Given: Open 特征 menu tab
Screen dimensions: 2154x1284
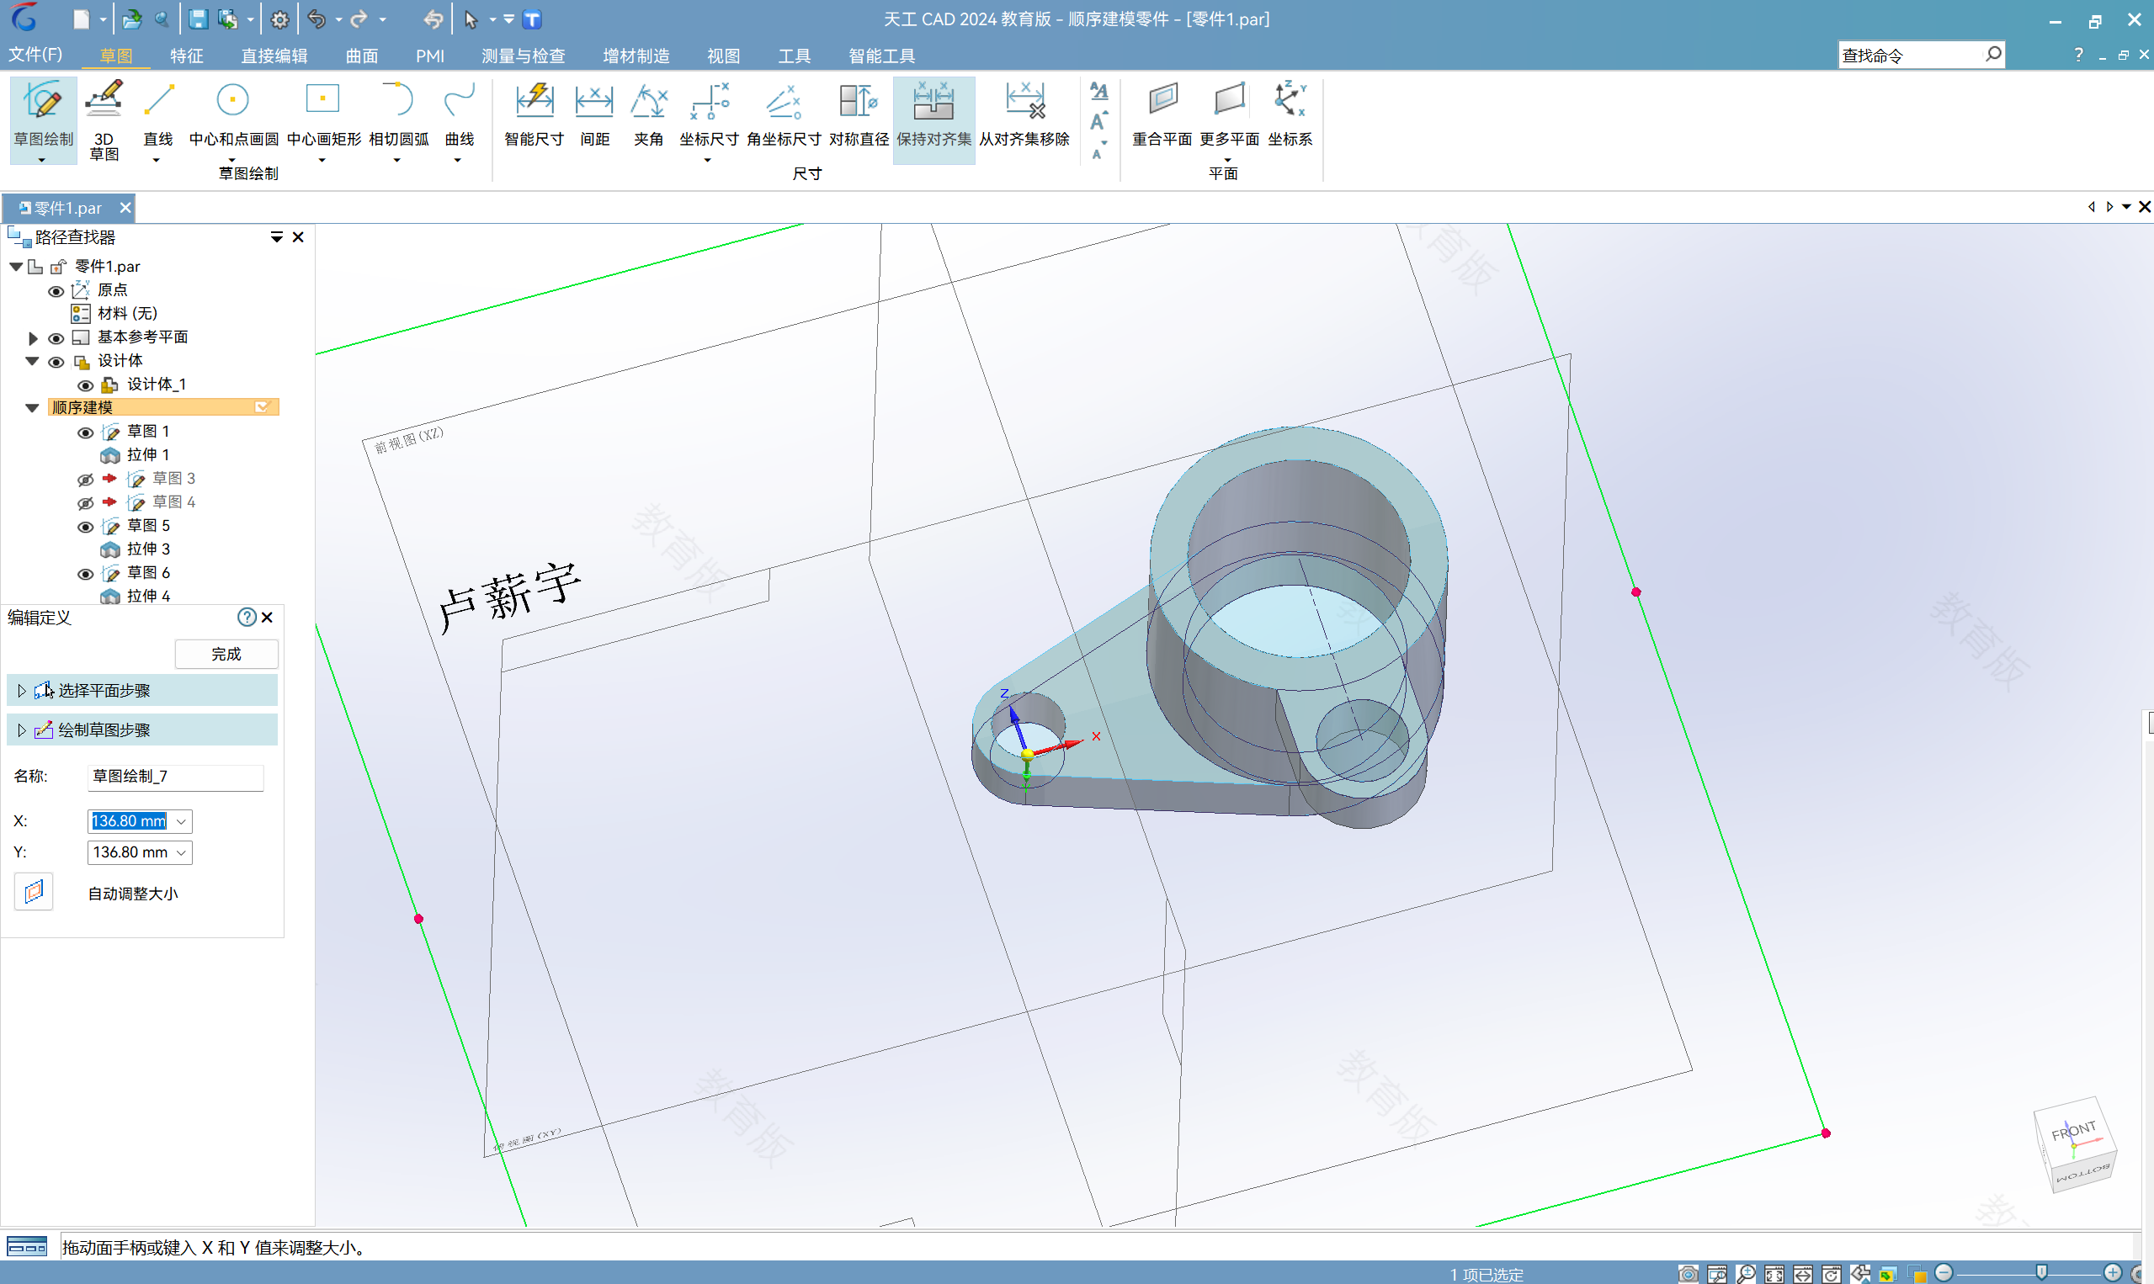Looking at the screenshot, I should click(x=183, y=55).
